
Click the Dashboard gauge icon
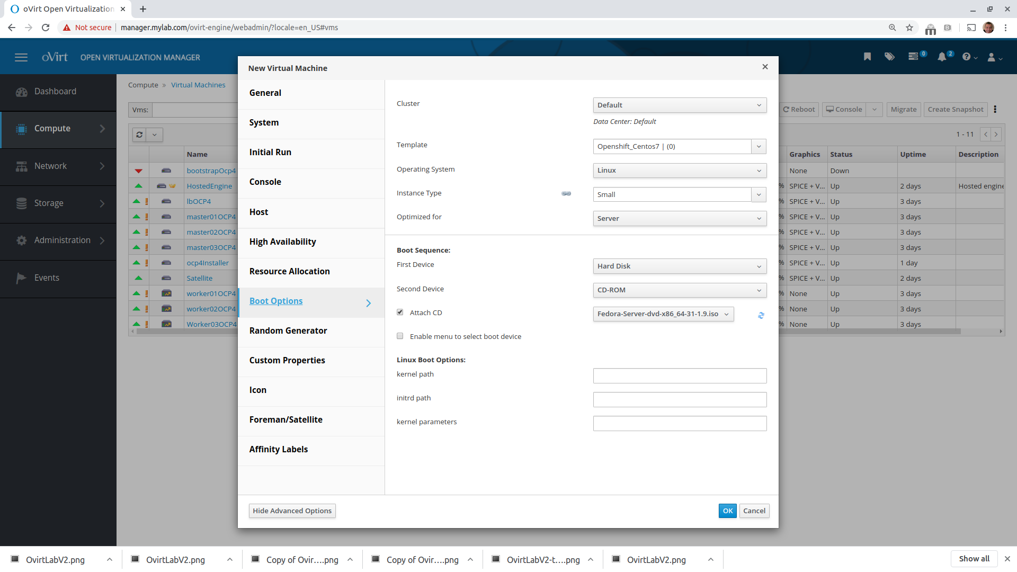[x=22, y=92]
